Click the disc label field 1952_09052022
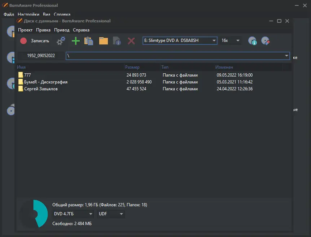This screenshot has width=311, height=237. (x=41, y=56)
